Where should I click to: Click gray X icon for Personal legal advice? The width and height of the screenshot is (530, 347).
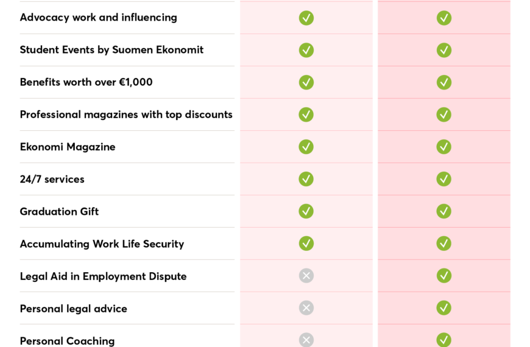click(x=306, y=308)
